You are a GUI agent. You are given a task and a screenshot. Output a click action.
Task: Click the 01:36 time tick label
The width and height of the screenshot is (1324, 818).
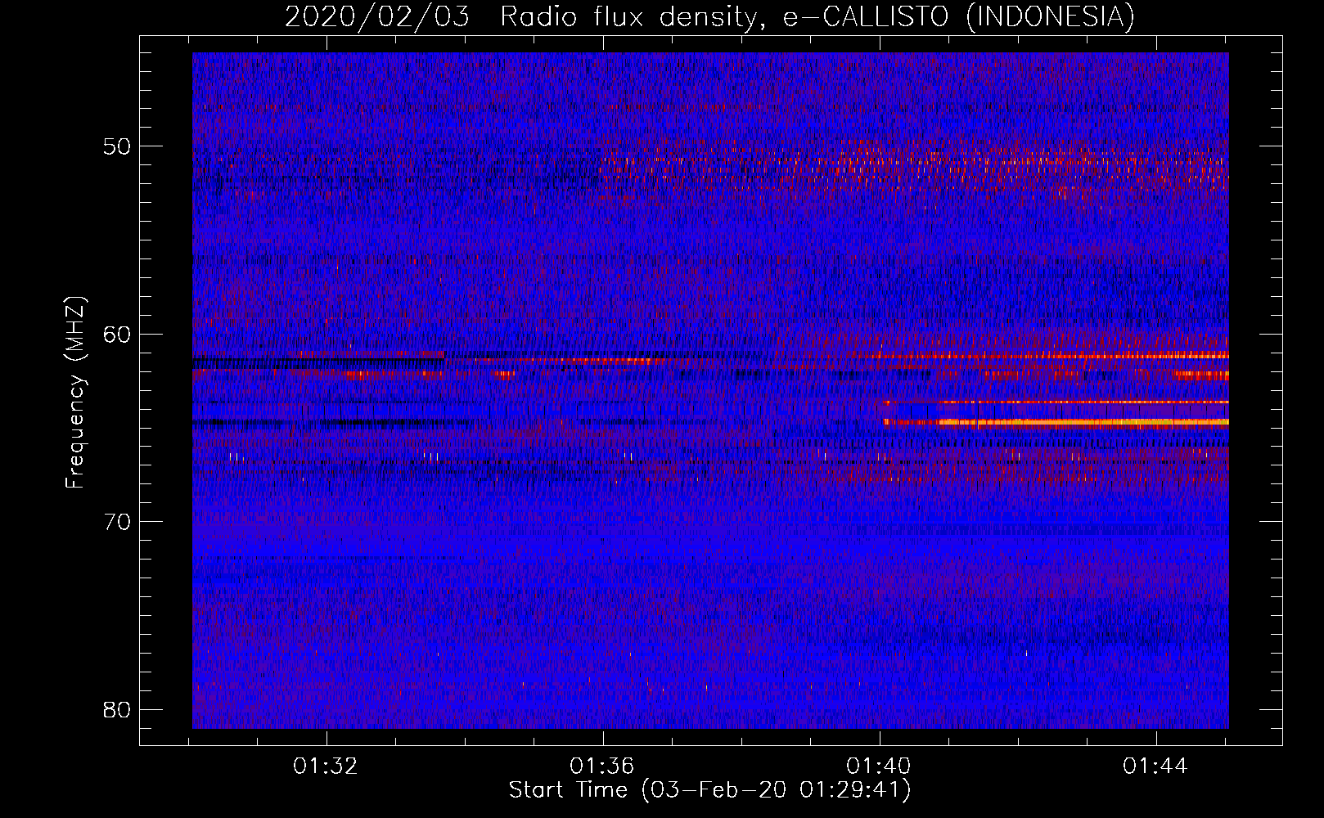click(x=602, y=766)
